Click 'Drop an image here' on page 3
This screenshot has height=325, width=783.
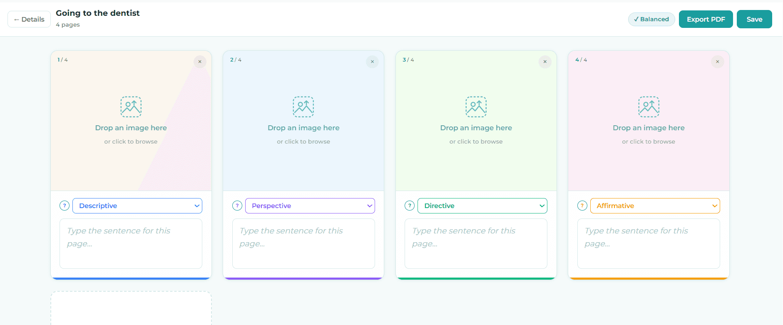pyautogui.click(x=476, y=128)
